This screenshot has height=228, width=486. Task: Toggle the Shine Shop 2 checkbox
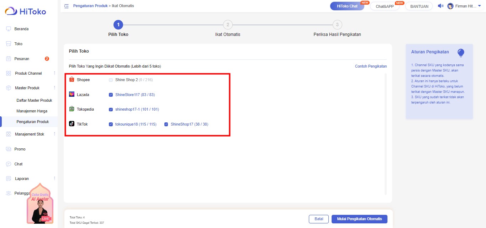[x=111, y=80]
